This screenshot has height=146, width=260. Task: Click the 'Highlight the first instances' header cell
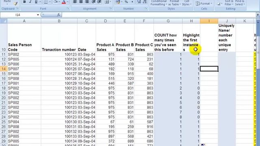(x=191, y=38)
